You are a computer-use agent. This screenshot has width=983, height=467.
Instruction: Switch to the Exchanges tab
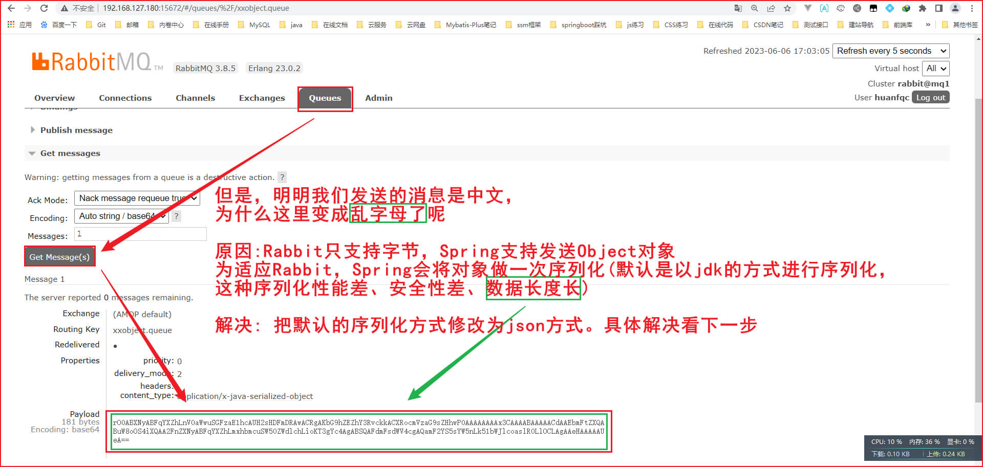tap(262, 98)
